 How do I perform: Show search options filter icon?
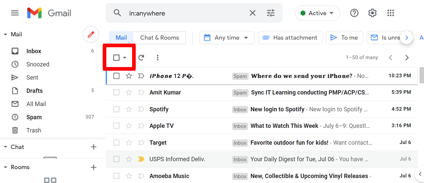(271, 13)
